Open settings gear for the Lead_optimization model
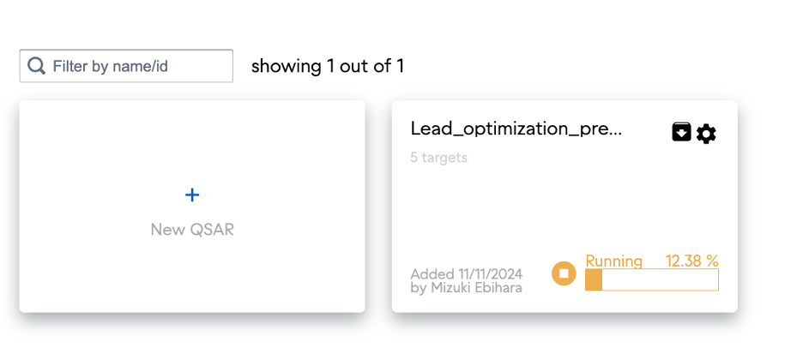Screen dimensions: 803x348 706,134
